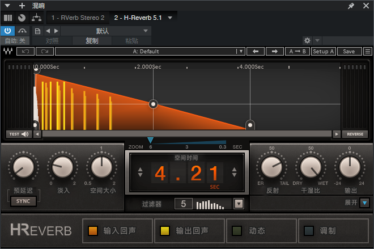Play the TEST speaker sound button
Image resolution: width=374 pixels, height=249 pixels.
tap(19, 134)
